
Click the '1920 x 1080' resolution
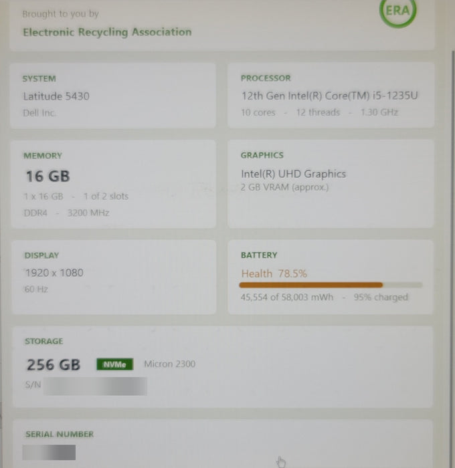[x=54, y=273]
